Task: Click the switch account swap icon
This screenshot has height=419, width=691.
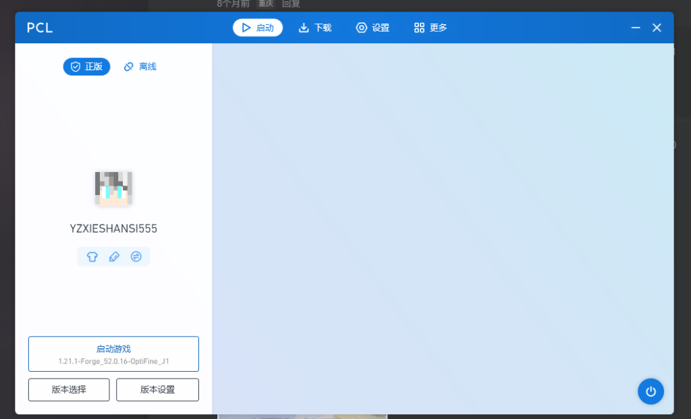Action: tap(136, 256)
